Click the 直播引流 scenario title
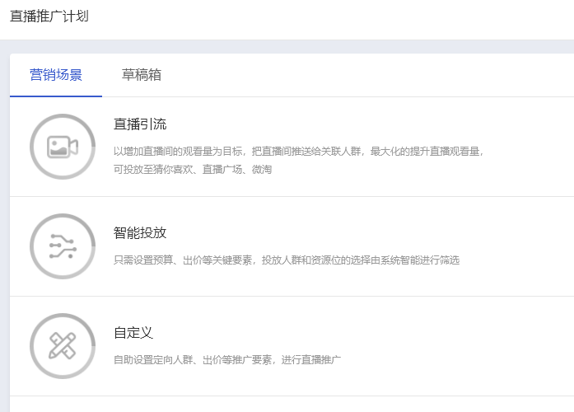The width and height of the screenshot is (574, 412). click(140, 124)
